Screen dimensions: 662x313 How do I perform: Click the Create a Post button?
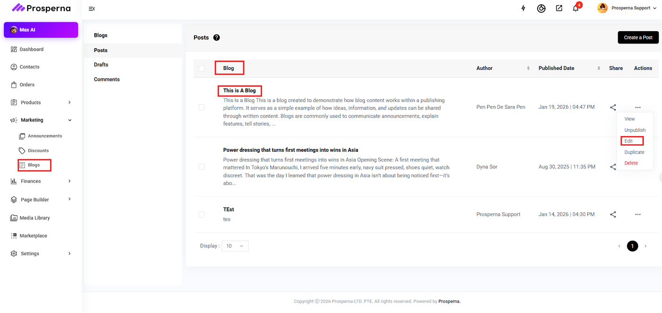[x=638, y=37]
